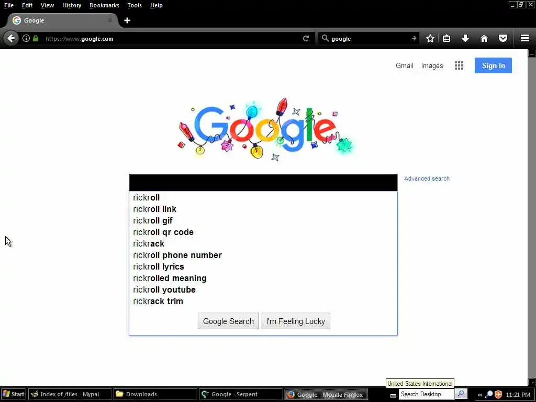
Task: Open the Downloads arrow icon in toolbar
Action: [x=465, y=38]
